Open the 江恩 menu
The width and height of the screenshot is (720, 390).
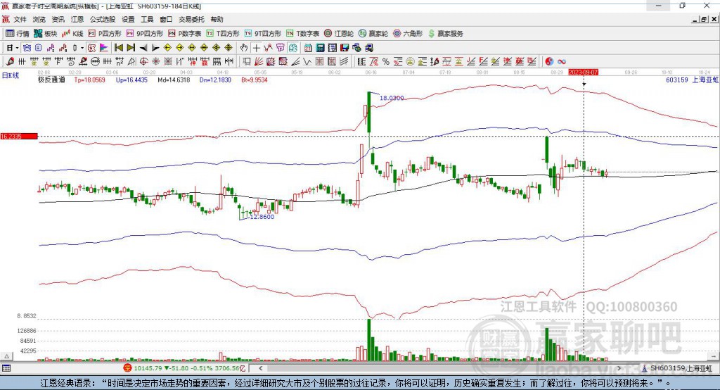click(x=77, y=19)
